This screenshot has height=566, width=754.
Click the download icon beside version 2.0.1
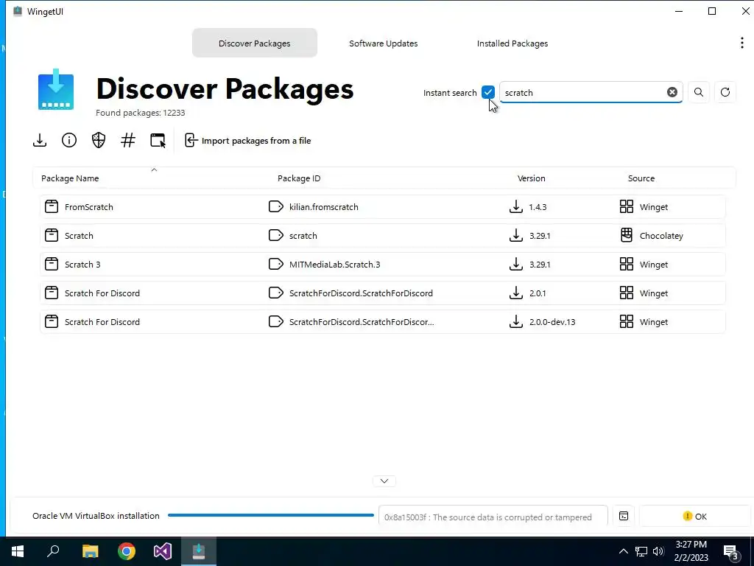coord(516,293)
